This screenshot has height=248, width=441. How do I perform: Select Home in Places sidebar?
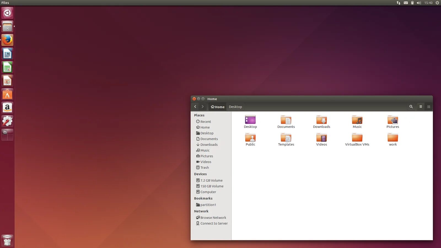[203, 127]
